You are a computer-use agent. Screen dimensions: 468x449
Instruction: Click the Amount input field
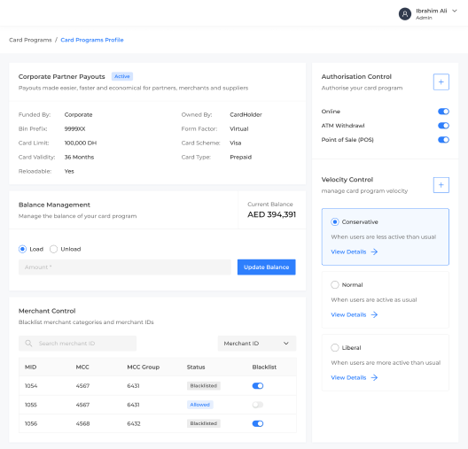125,267
